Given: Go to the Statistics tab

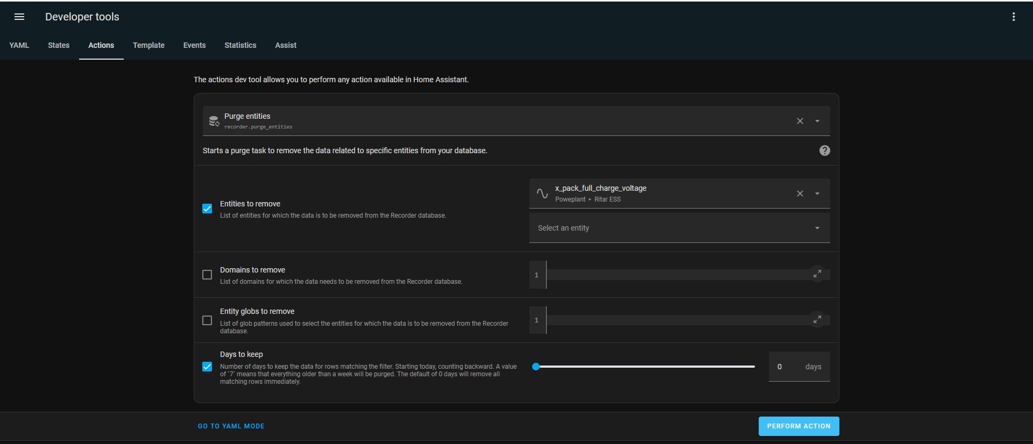Looking at the screenshot, I should 240,45.
